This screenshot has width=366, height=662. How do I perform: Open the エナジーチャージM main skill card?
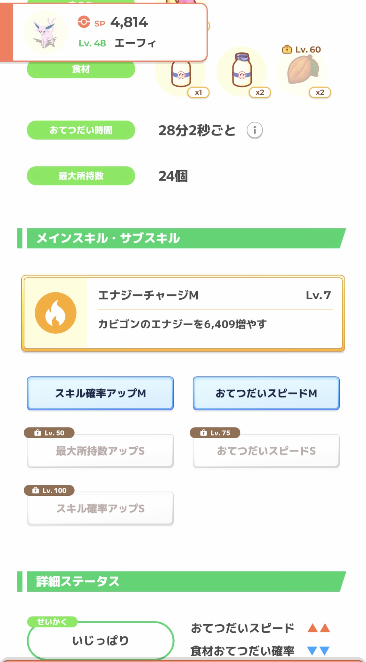215,313
